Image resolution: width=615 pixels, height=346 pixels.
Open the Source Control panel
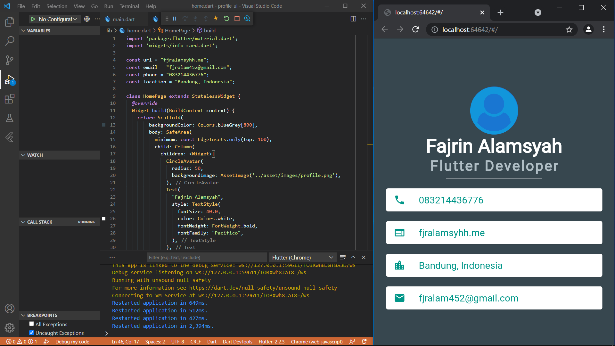pyautogui.click(x=10, y=60)
